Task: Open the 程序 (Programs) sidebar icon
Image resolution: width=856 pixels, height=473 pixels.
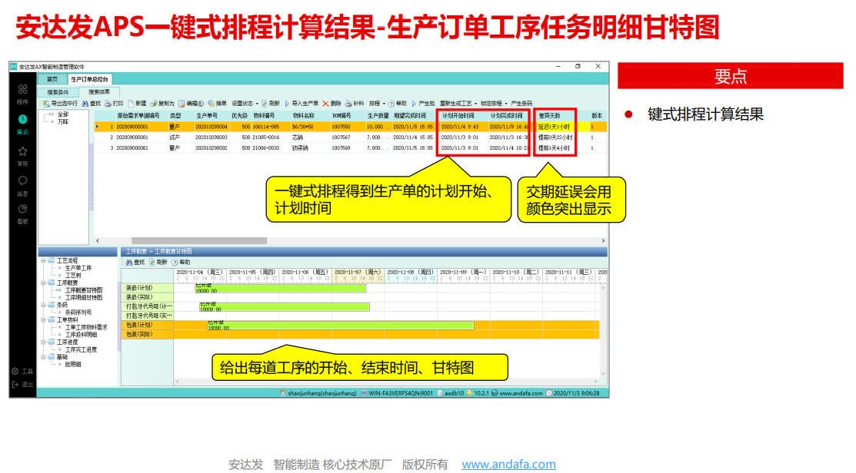Action: (x=22, y=89)
